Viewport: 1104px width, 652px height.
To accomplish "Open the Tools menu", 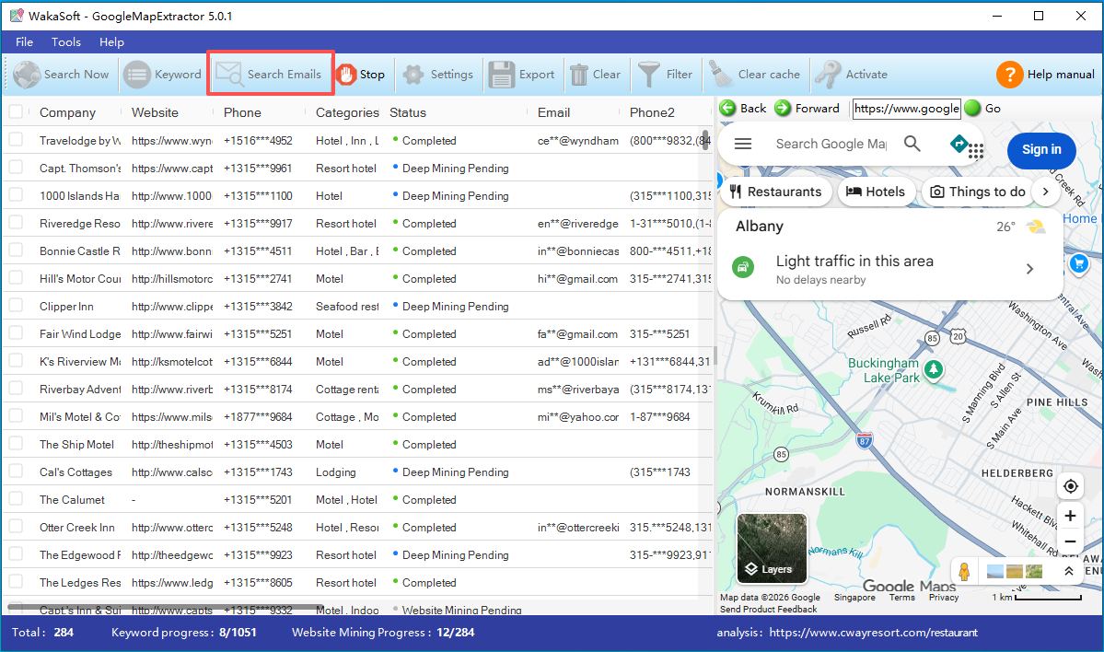I will (66, 41).
